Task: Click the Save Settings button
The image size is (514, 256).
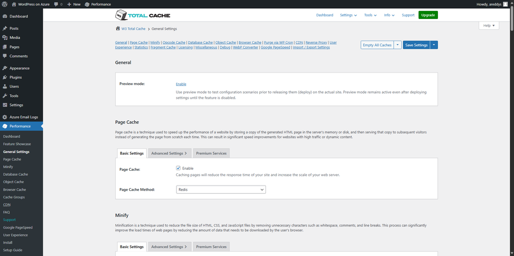Action: (x=416, y=45)
